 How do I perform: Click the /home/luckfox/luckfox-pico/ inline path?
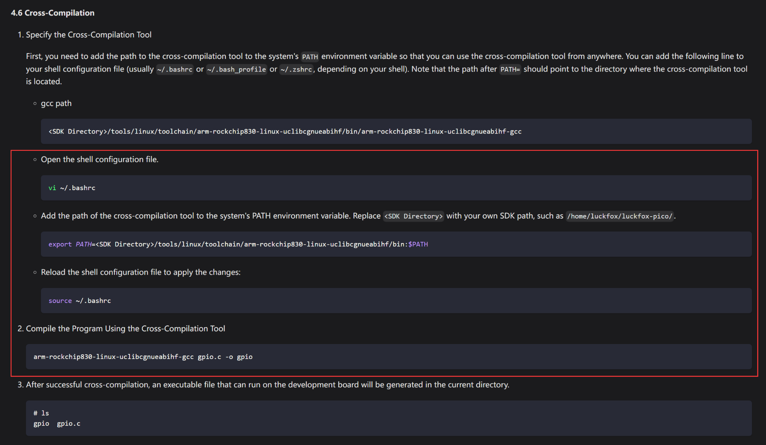point(620,216)
